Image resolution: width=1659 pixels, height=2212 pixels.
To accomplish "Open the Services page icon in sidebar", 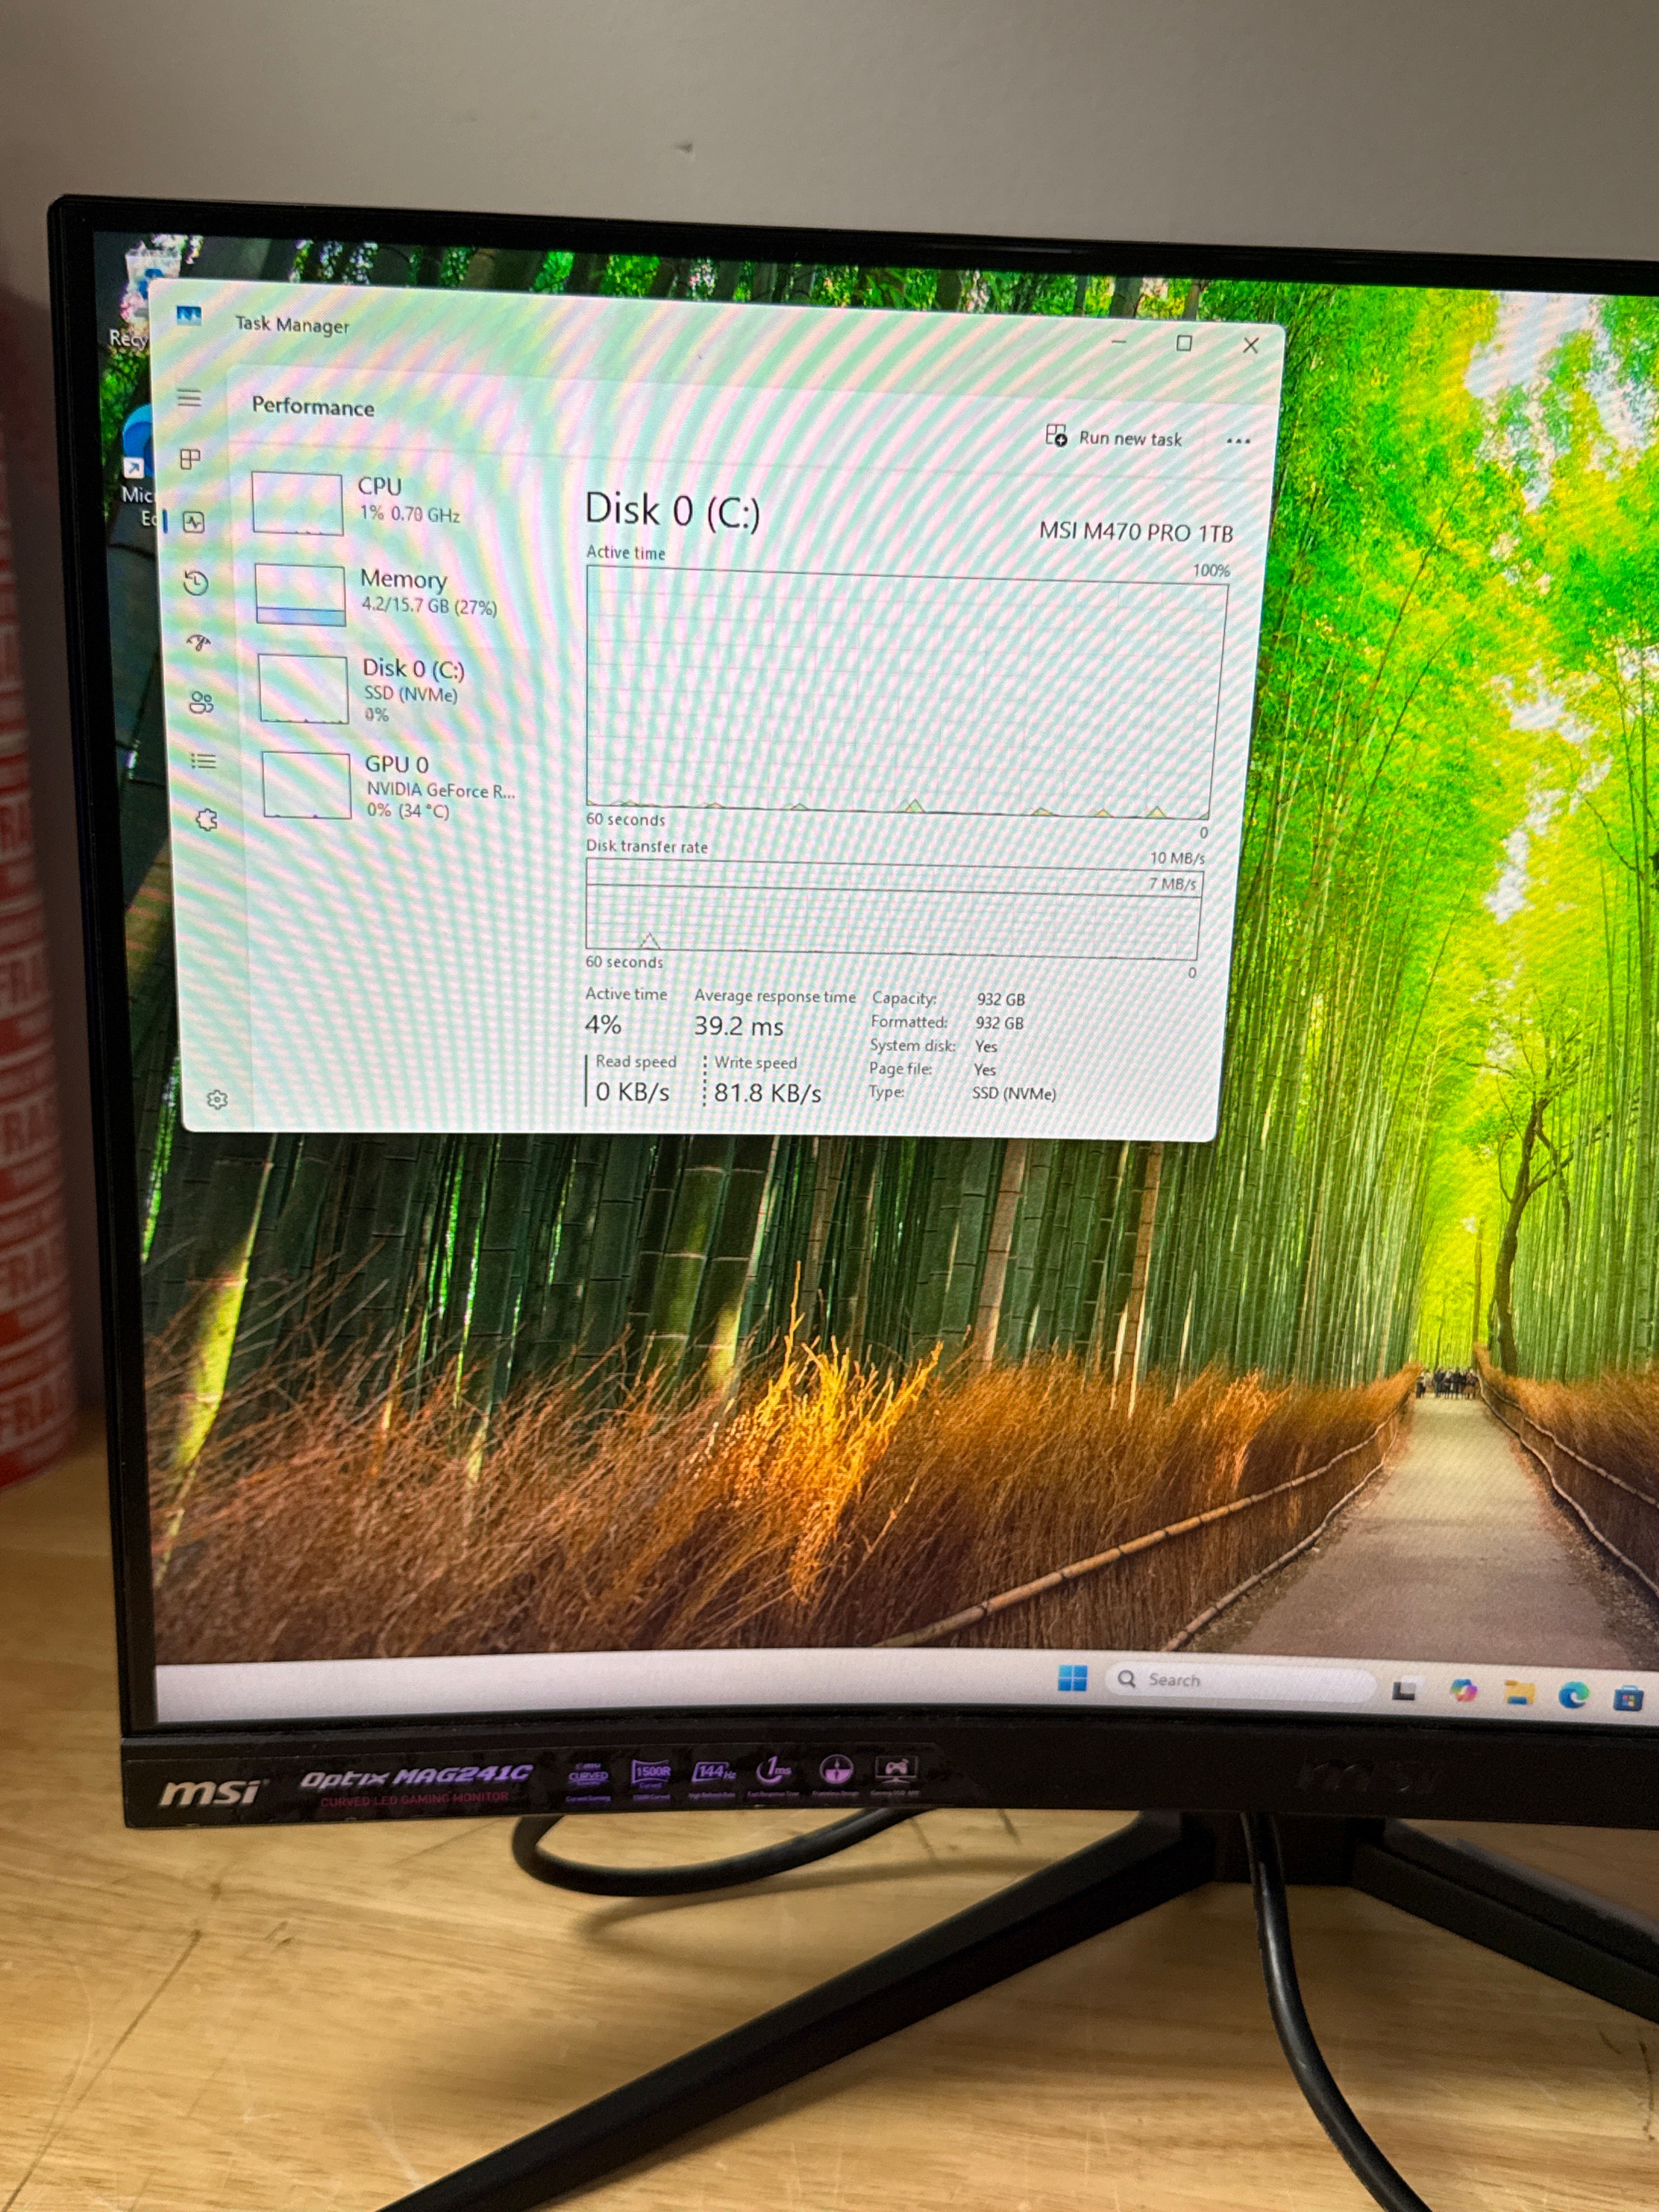I will pos(206,820).
